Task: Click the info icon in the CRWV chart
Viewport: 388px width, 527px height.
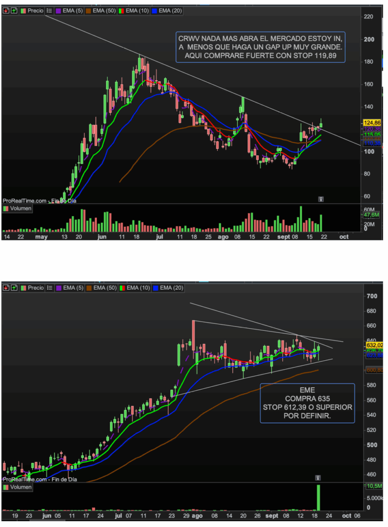Action: (321, 199)
